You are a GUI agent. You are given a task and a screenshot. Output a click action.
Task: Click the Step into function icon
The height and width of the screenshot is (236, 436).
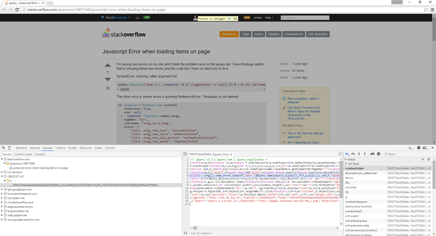pyautogui.click(x=359, y=154)
